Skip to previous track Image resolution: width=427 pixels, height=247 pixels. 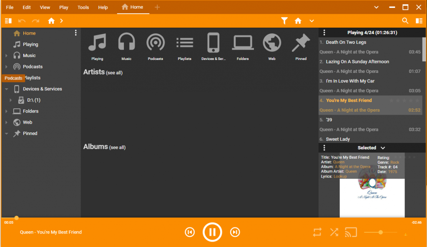(190, 232)
